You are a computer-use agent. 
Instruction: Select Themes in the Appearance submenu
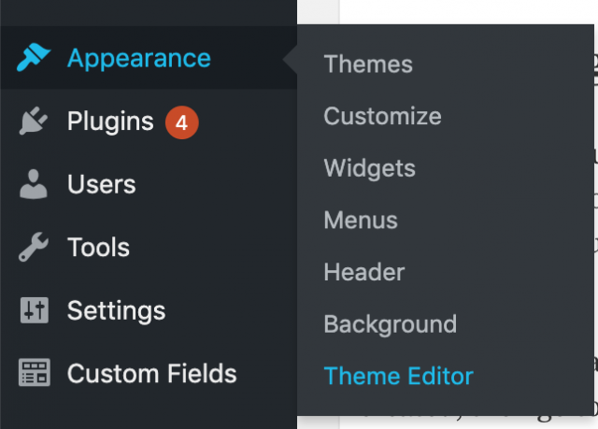click(368, 64)
